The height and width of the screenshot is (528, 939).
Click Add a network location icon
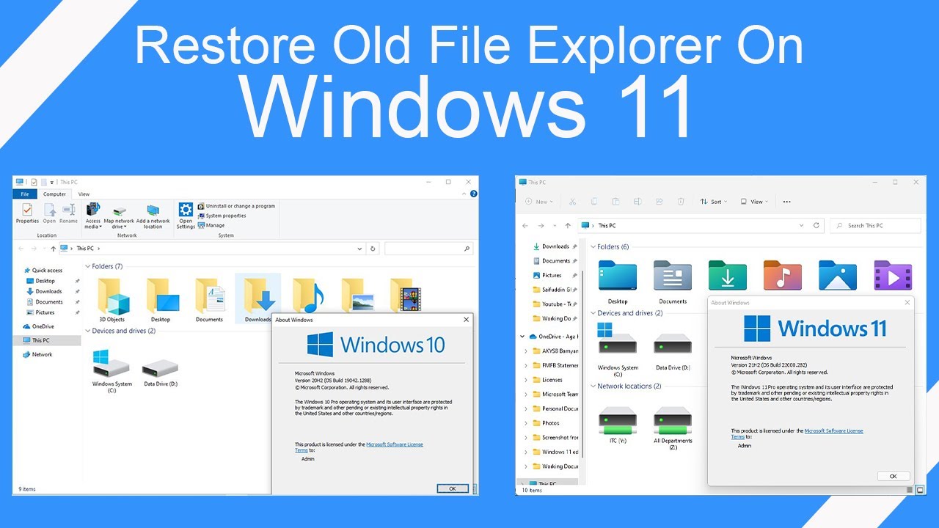(x=153, y=210)
